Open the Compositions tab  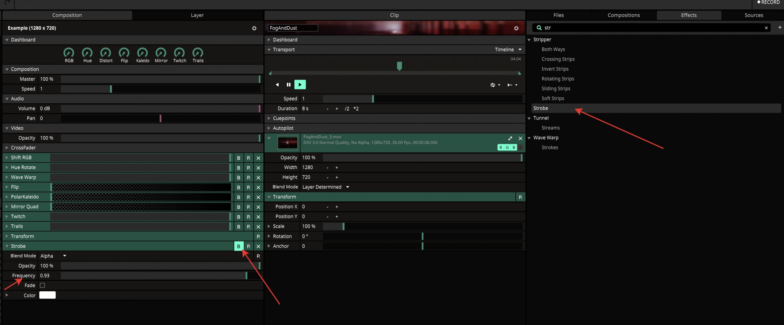point(624,15)
